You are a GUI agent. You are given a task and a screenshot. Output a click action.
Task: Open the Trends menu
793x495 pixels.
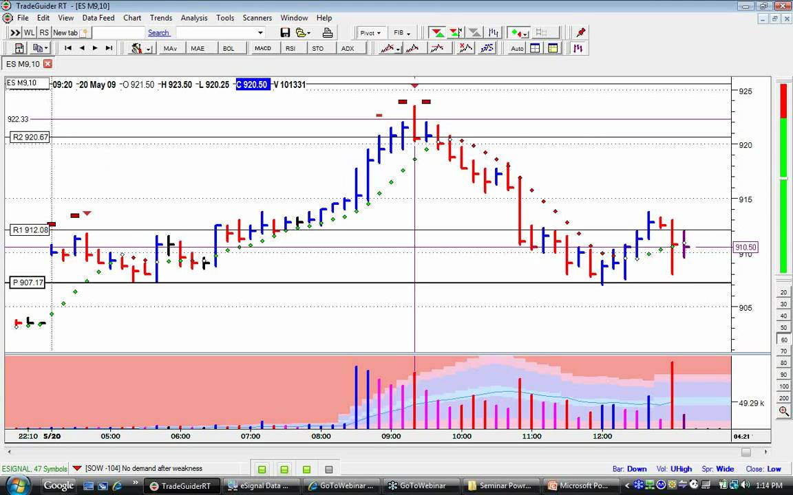(161, 18)
